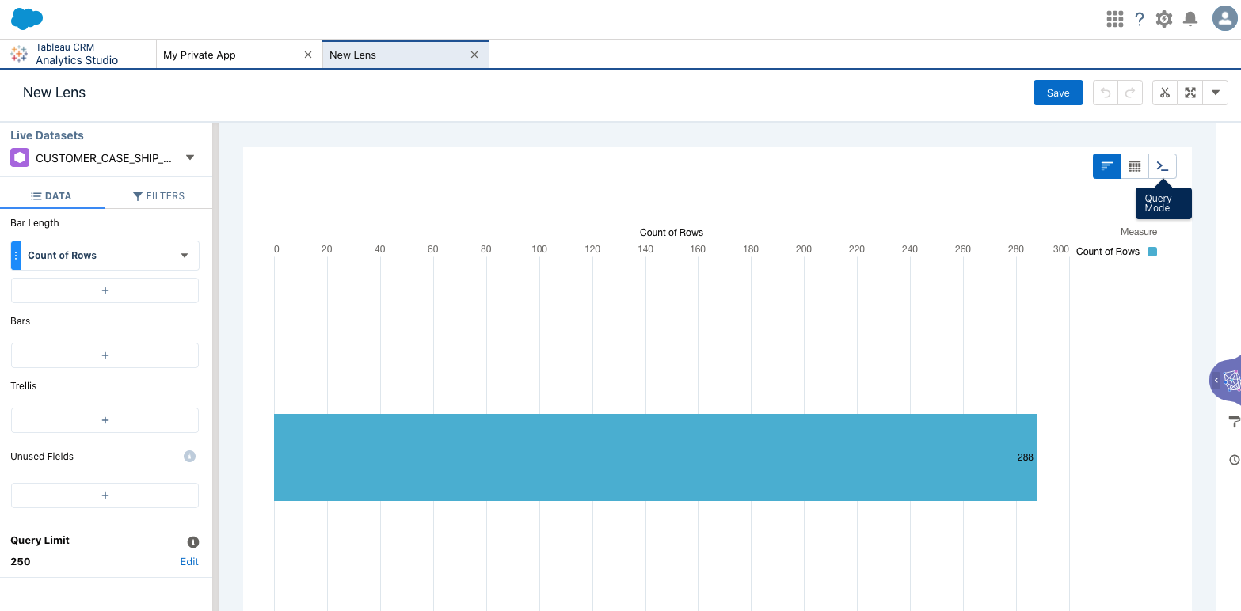Viewport: 1241px width, 611px height.
Task: Switch to Table Mode view
Action: pos(1134,166)
